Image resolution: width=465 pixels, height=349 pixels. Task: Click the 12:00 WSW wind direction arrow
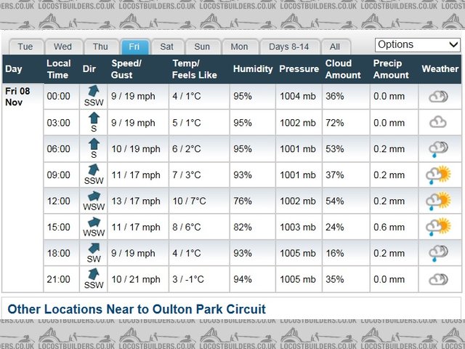coord(94,196)
